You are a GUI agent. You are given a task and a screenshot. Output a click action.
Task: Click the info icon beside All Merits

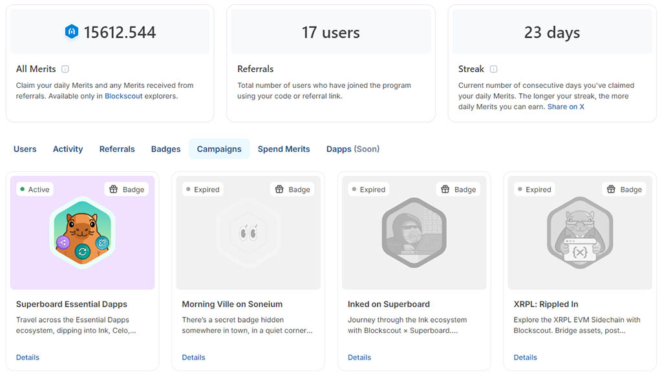point(65,69)
